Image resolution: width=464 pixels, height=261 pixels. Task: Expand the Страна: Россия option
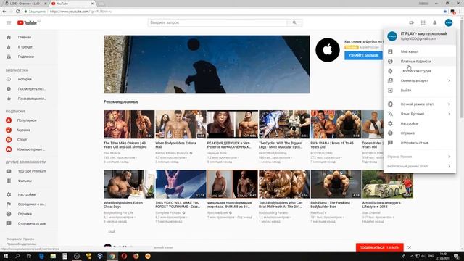pyautogui.click(x=420, y=157)
